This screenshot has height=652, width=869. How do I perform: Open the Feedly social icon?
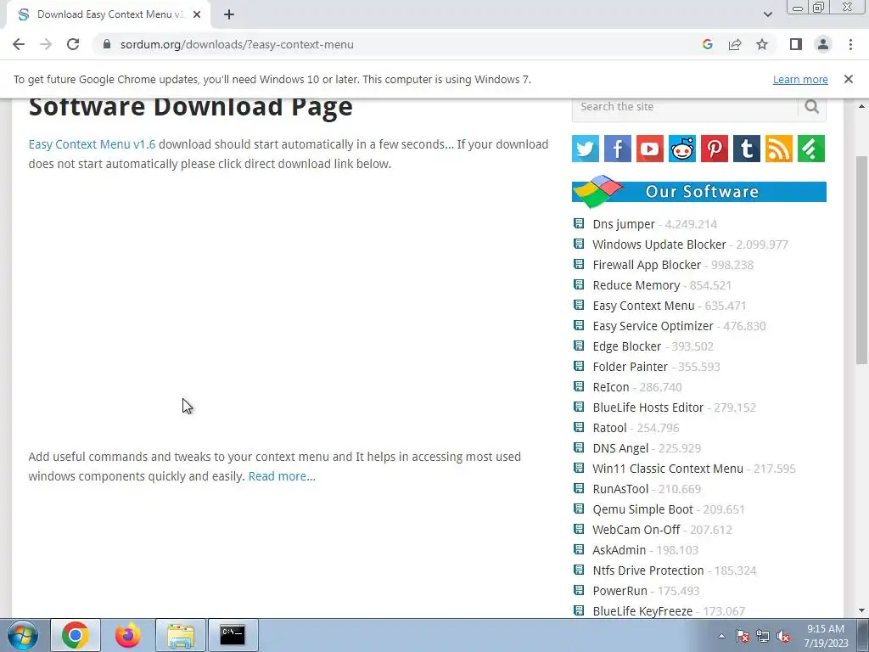tap(811, 149)
